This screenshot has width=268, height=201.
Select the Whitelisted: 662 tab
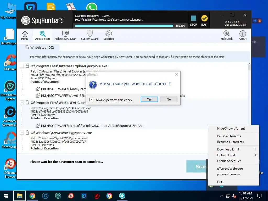click(x=40, y=48)
